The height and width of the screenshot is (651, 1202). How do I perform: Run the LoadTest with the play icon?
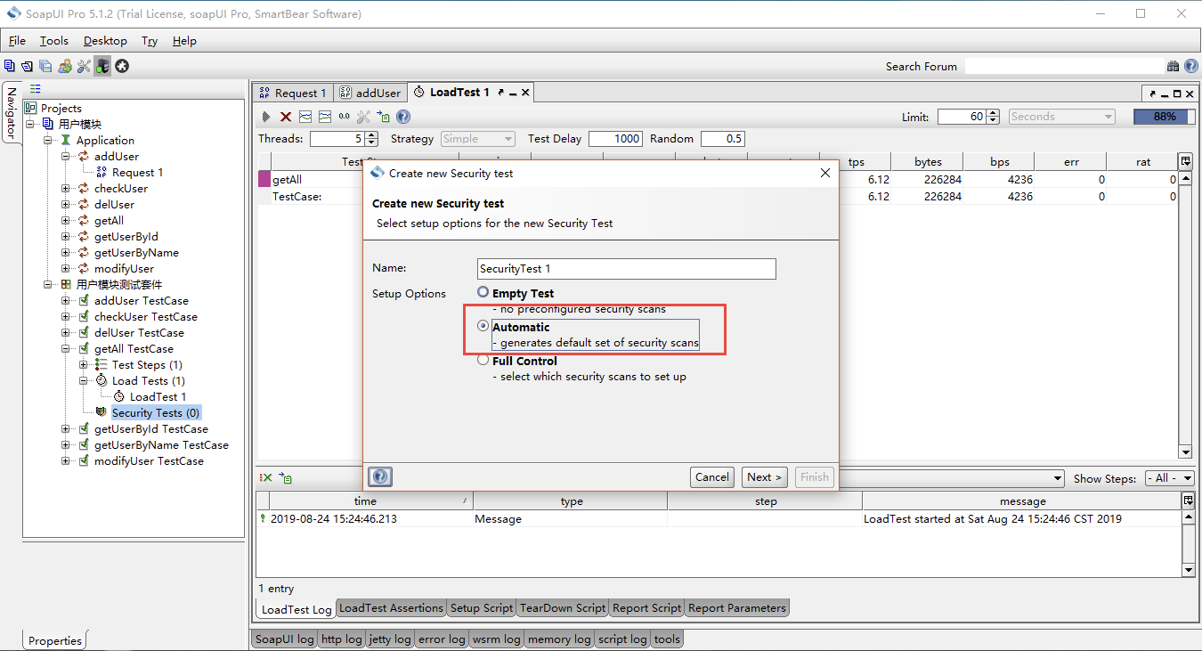[x=266, y=117]
